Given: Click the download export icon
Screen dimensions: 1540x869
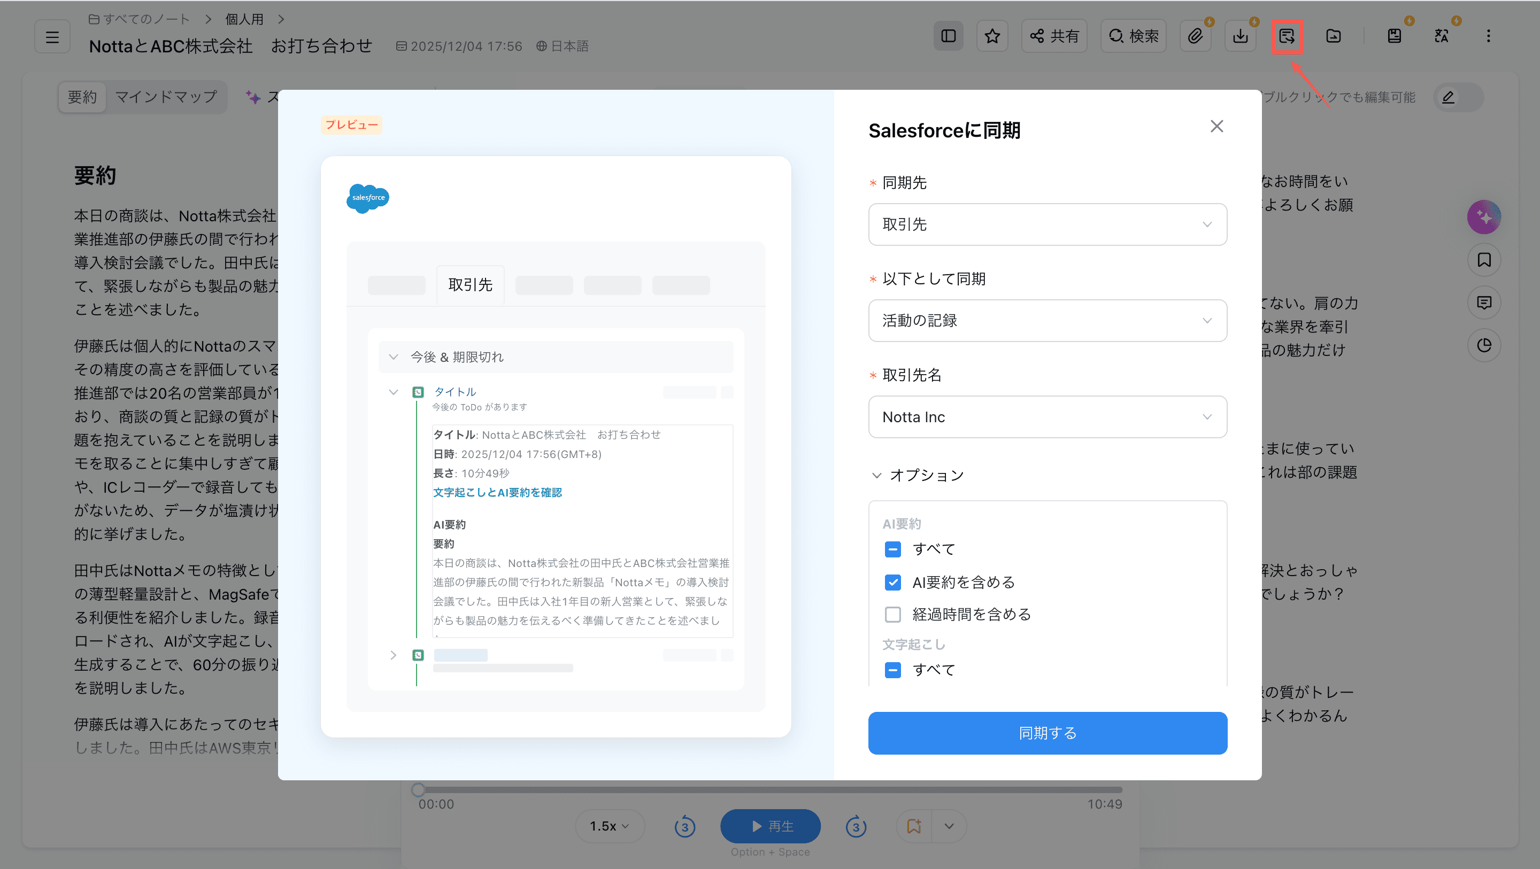Looking at the screenshot, I should (x=1241, y=36).
